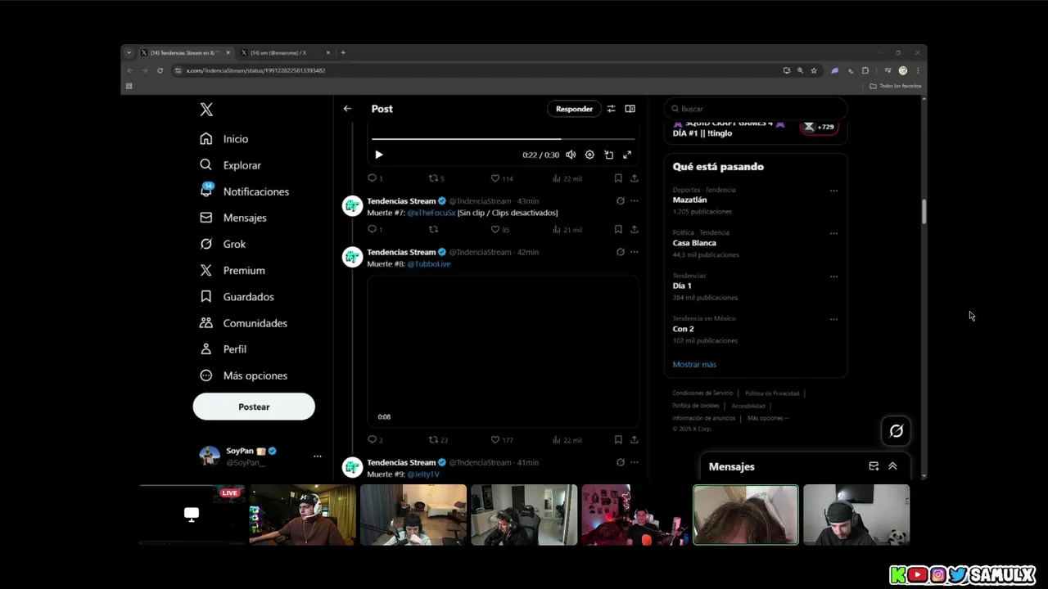Open Notificaciones with the 14 badge

(x=244, y=191)
